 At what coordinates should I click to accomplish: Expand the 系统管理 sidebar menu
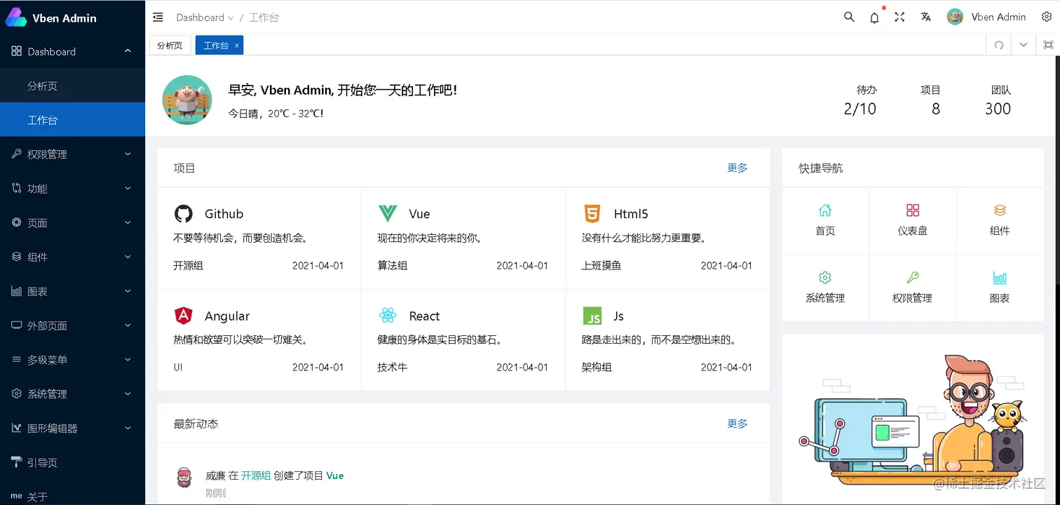(x=73, y=394)
